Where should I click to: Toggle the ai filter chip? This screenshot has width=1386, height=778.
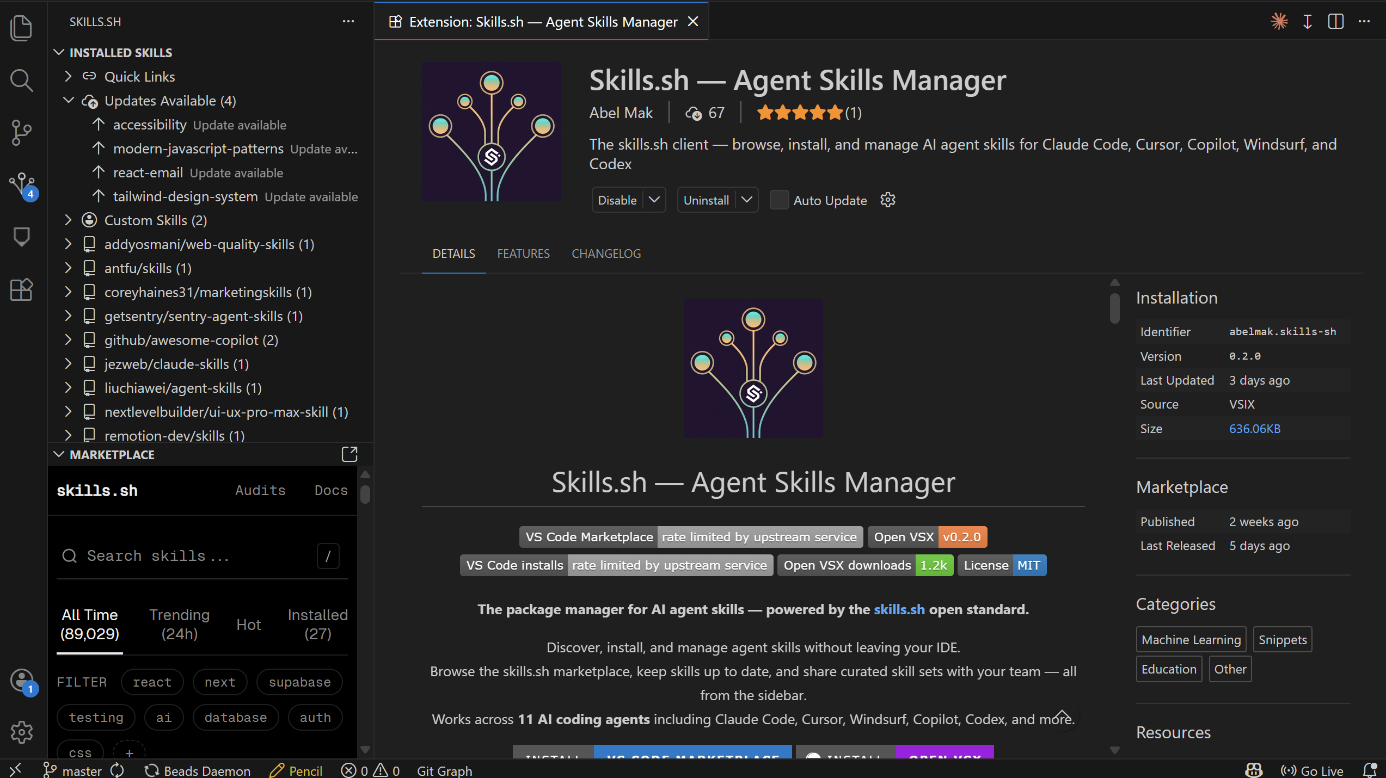tap(164, 717)
